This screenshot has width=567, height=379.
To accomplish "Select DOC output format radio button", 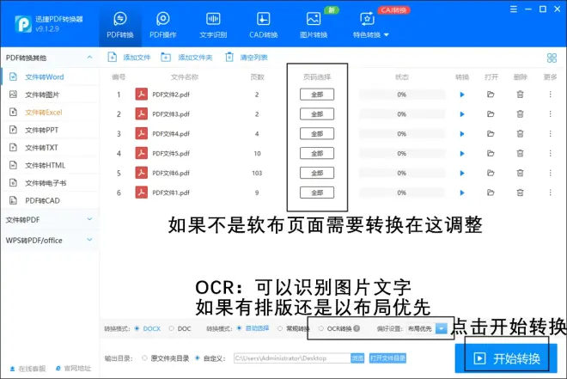I will (172, 328).
